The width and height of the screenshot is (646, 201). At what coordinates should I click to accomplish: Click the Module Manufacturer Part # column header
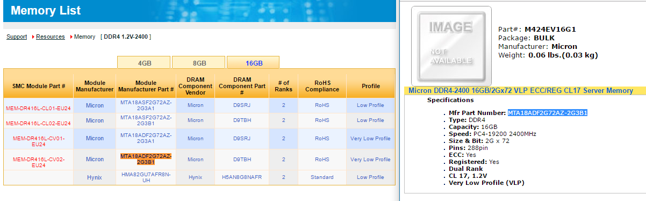point(146,86)
